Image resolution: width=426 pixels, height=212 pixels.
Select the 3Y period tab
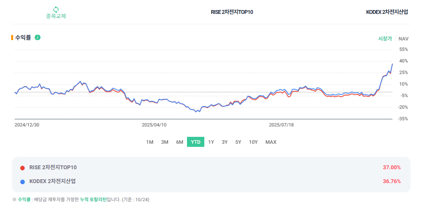click(224, 142)
